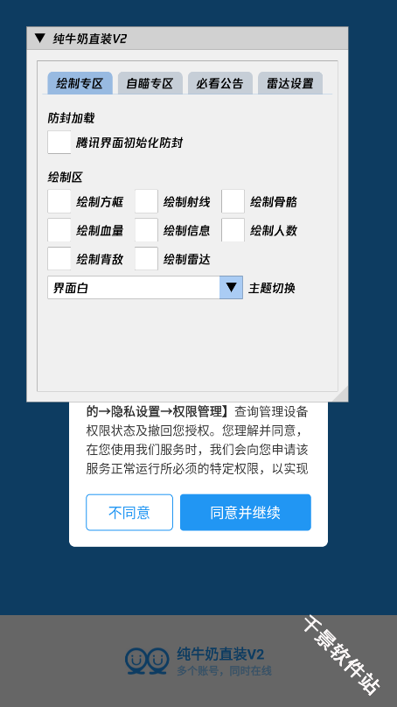Enable the 绘制骨骼 checkbox
397x707 pixels.
tap(233, 201)
